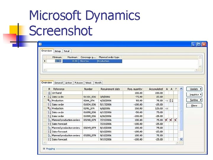213x160 pixels.
Task: Click second X mark in row 03248_079
Action: (x=171, y=120)
